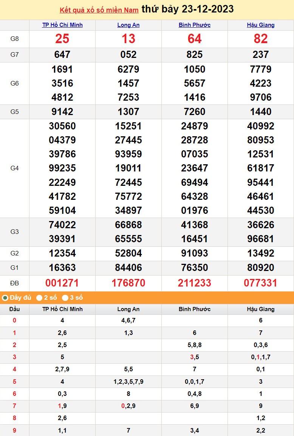The height and width of the screenshot is (436, 294).
Task: Click the G2 number 91093
Action: 195,253
